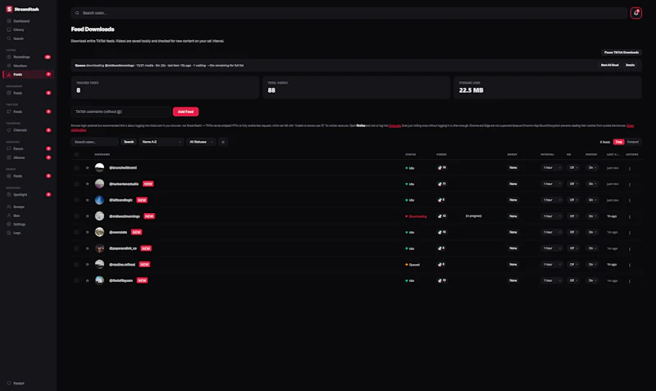Switch to Compact view density

pos(632,142)
